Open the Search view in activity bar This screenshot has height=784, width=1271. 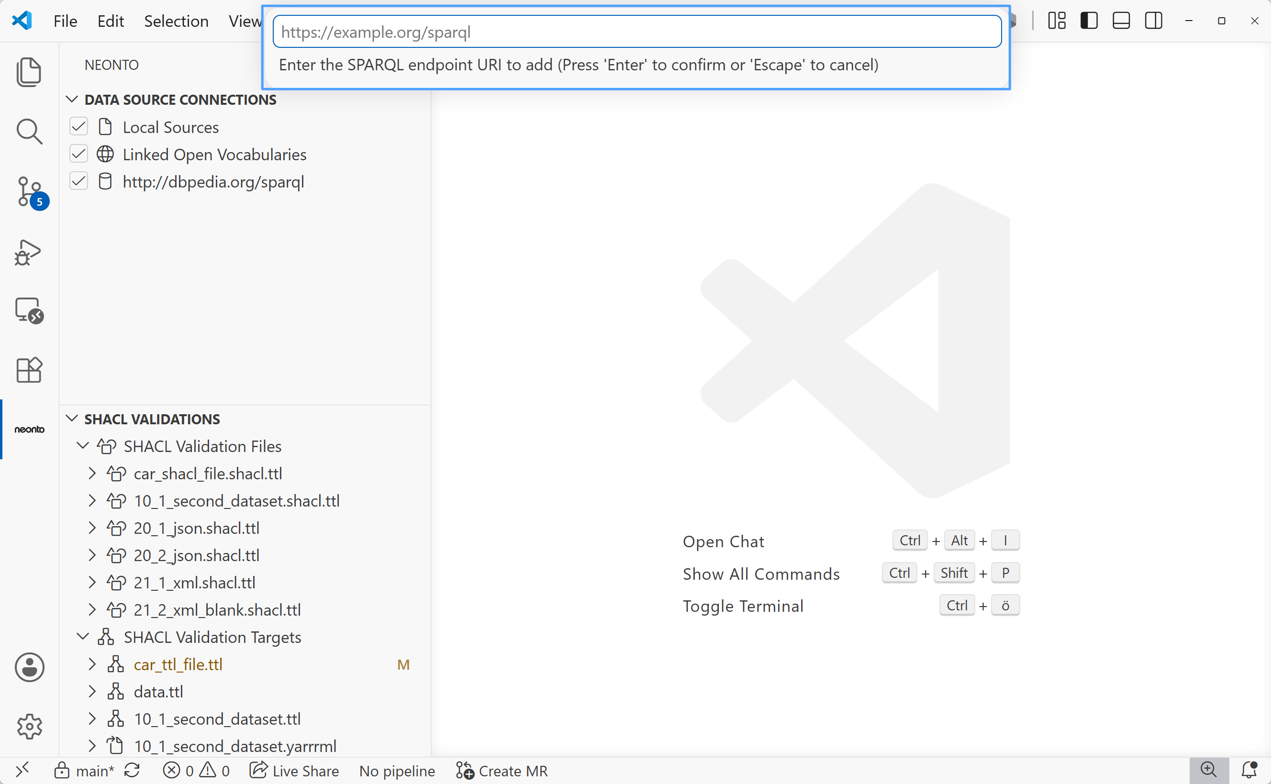pyautogui.click(x=29, y=132)
